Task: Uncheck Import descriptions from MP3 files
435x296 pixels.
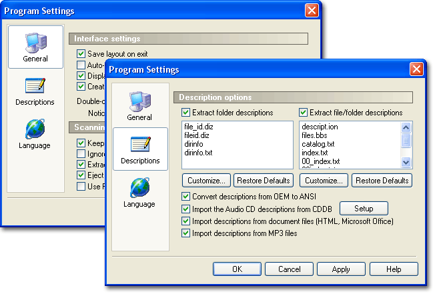Action: coord(186,233)
